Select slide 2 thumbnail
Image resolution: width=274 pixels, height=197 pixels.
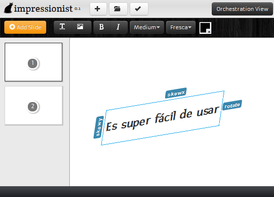coord(33,106)
